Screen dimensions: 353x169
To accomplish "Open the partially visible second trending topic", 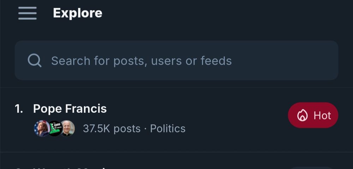I will 71,167.
